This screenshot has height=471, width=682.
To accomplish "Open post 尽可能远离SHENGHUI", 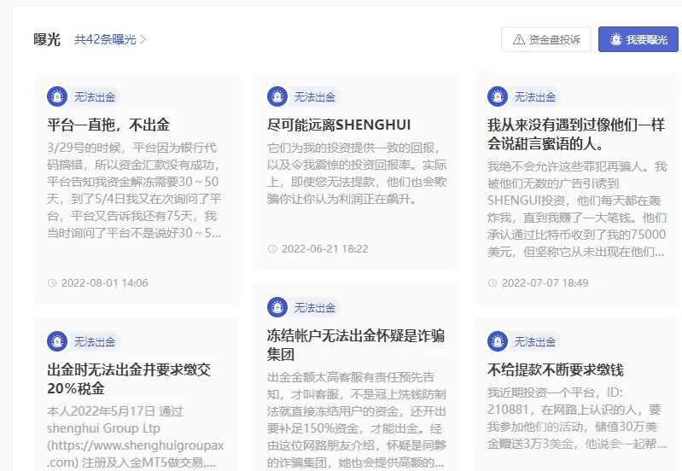I will (339, 125).
